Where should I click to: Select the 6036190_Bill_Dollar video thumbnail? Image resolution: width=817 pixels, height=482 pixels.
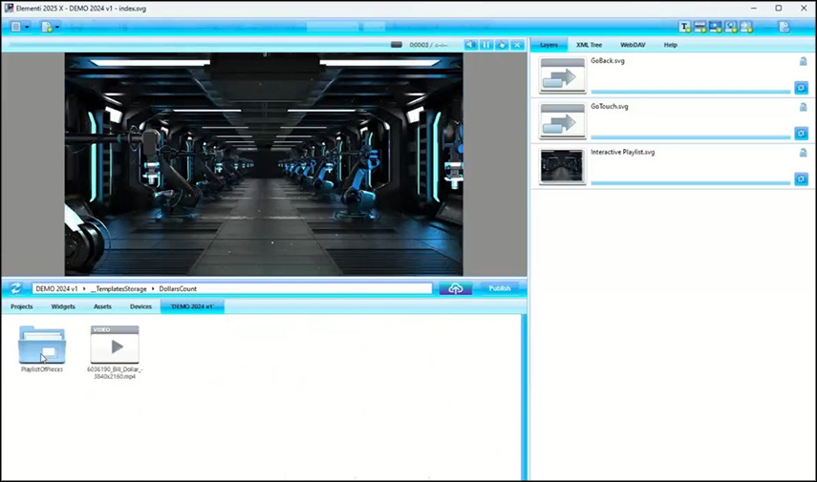pos(114,345)
